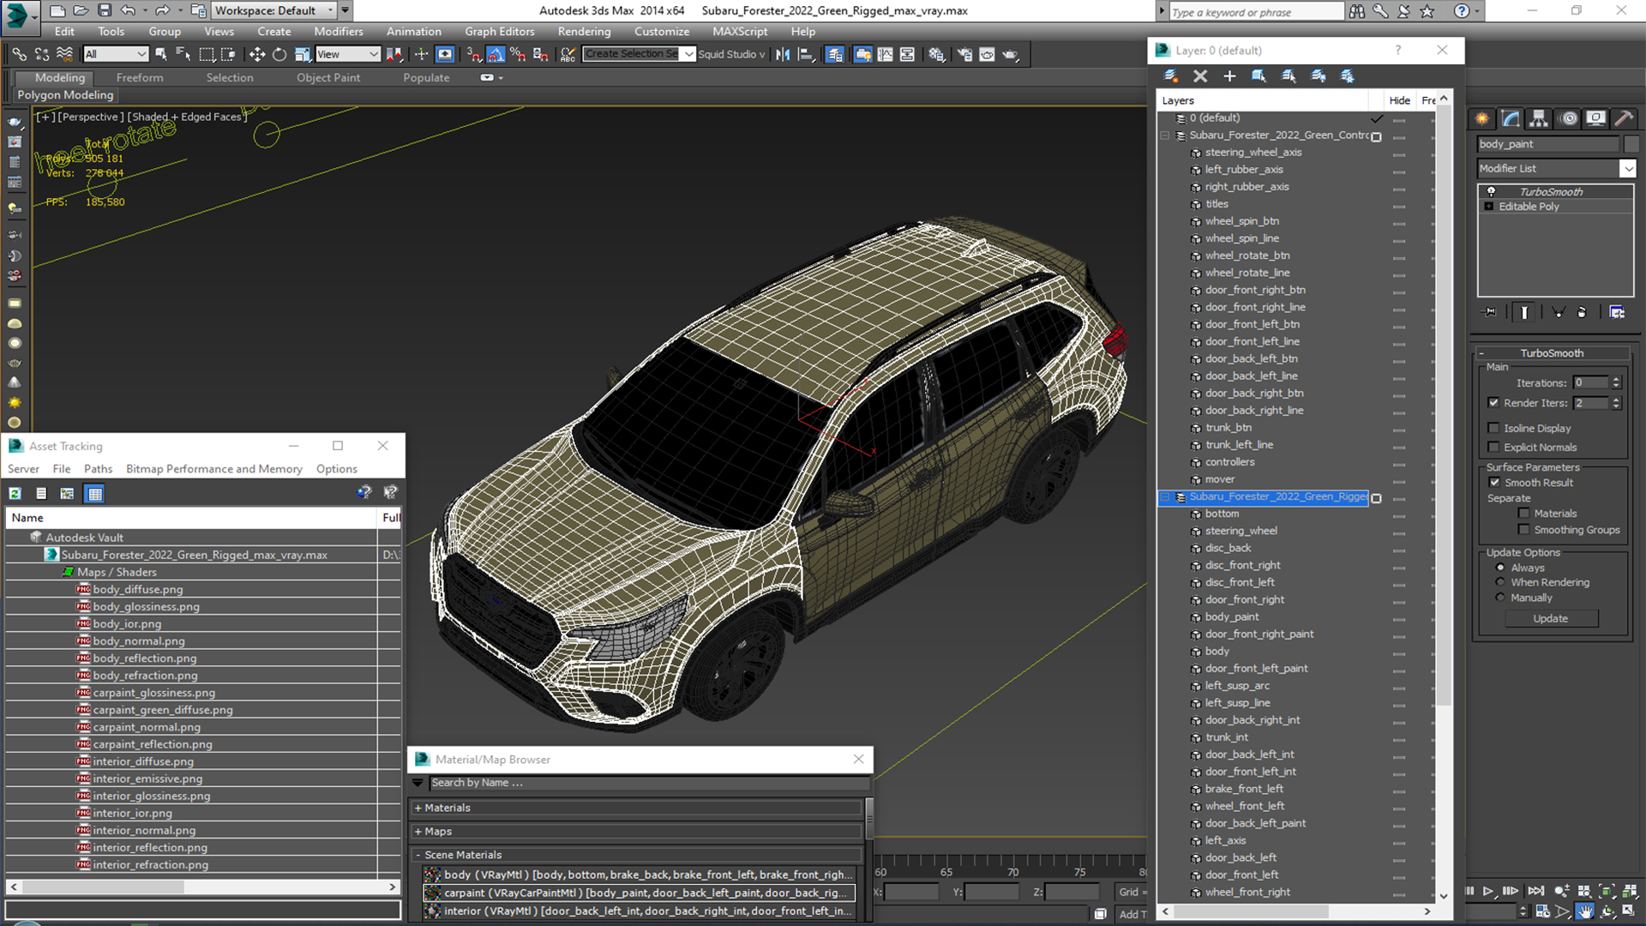Open the Hierarchy tab in command panel
This screenshot has height=926, width=1646.
point(1539,118)
